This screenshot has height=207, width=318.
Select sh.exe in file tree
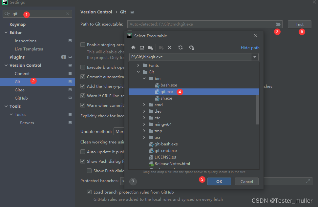[166, 98]
